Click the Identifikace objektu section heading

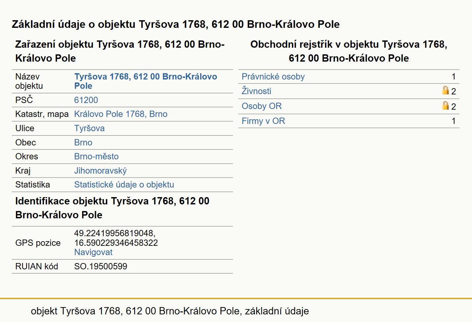[x=112, y=208]
